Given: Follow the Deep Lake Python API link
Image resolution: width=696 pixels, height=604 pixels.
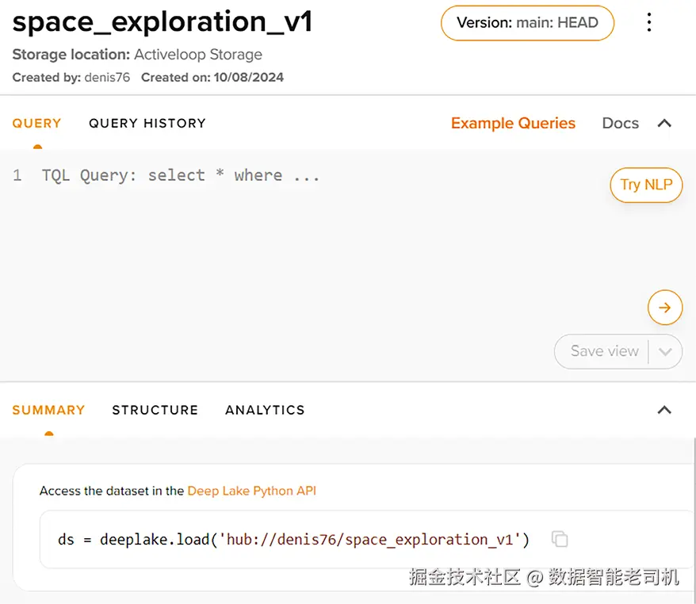Looking at the screenshot, I should pyautogui.click(x=251, y=491).
